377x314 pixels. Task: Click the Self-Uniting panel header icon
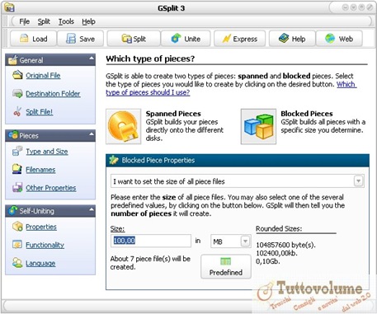pyautogui.click(x=13, y=210)
